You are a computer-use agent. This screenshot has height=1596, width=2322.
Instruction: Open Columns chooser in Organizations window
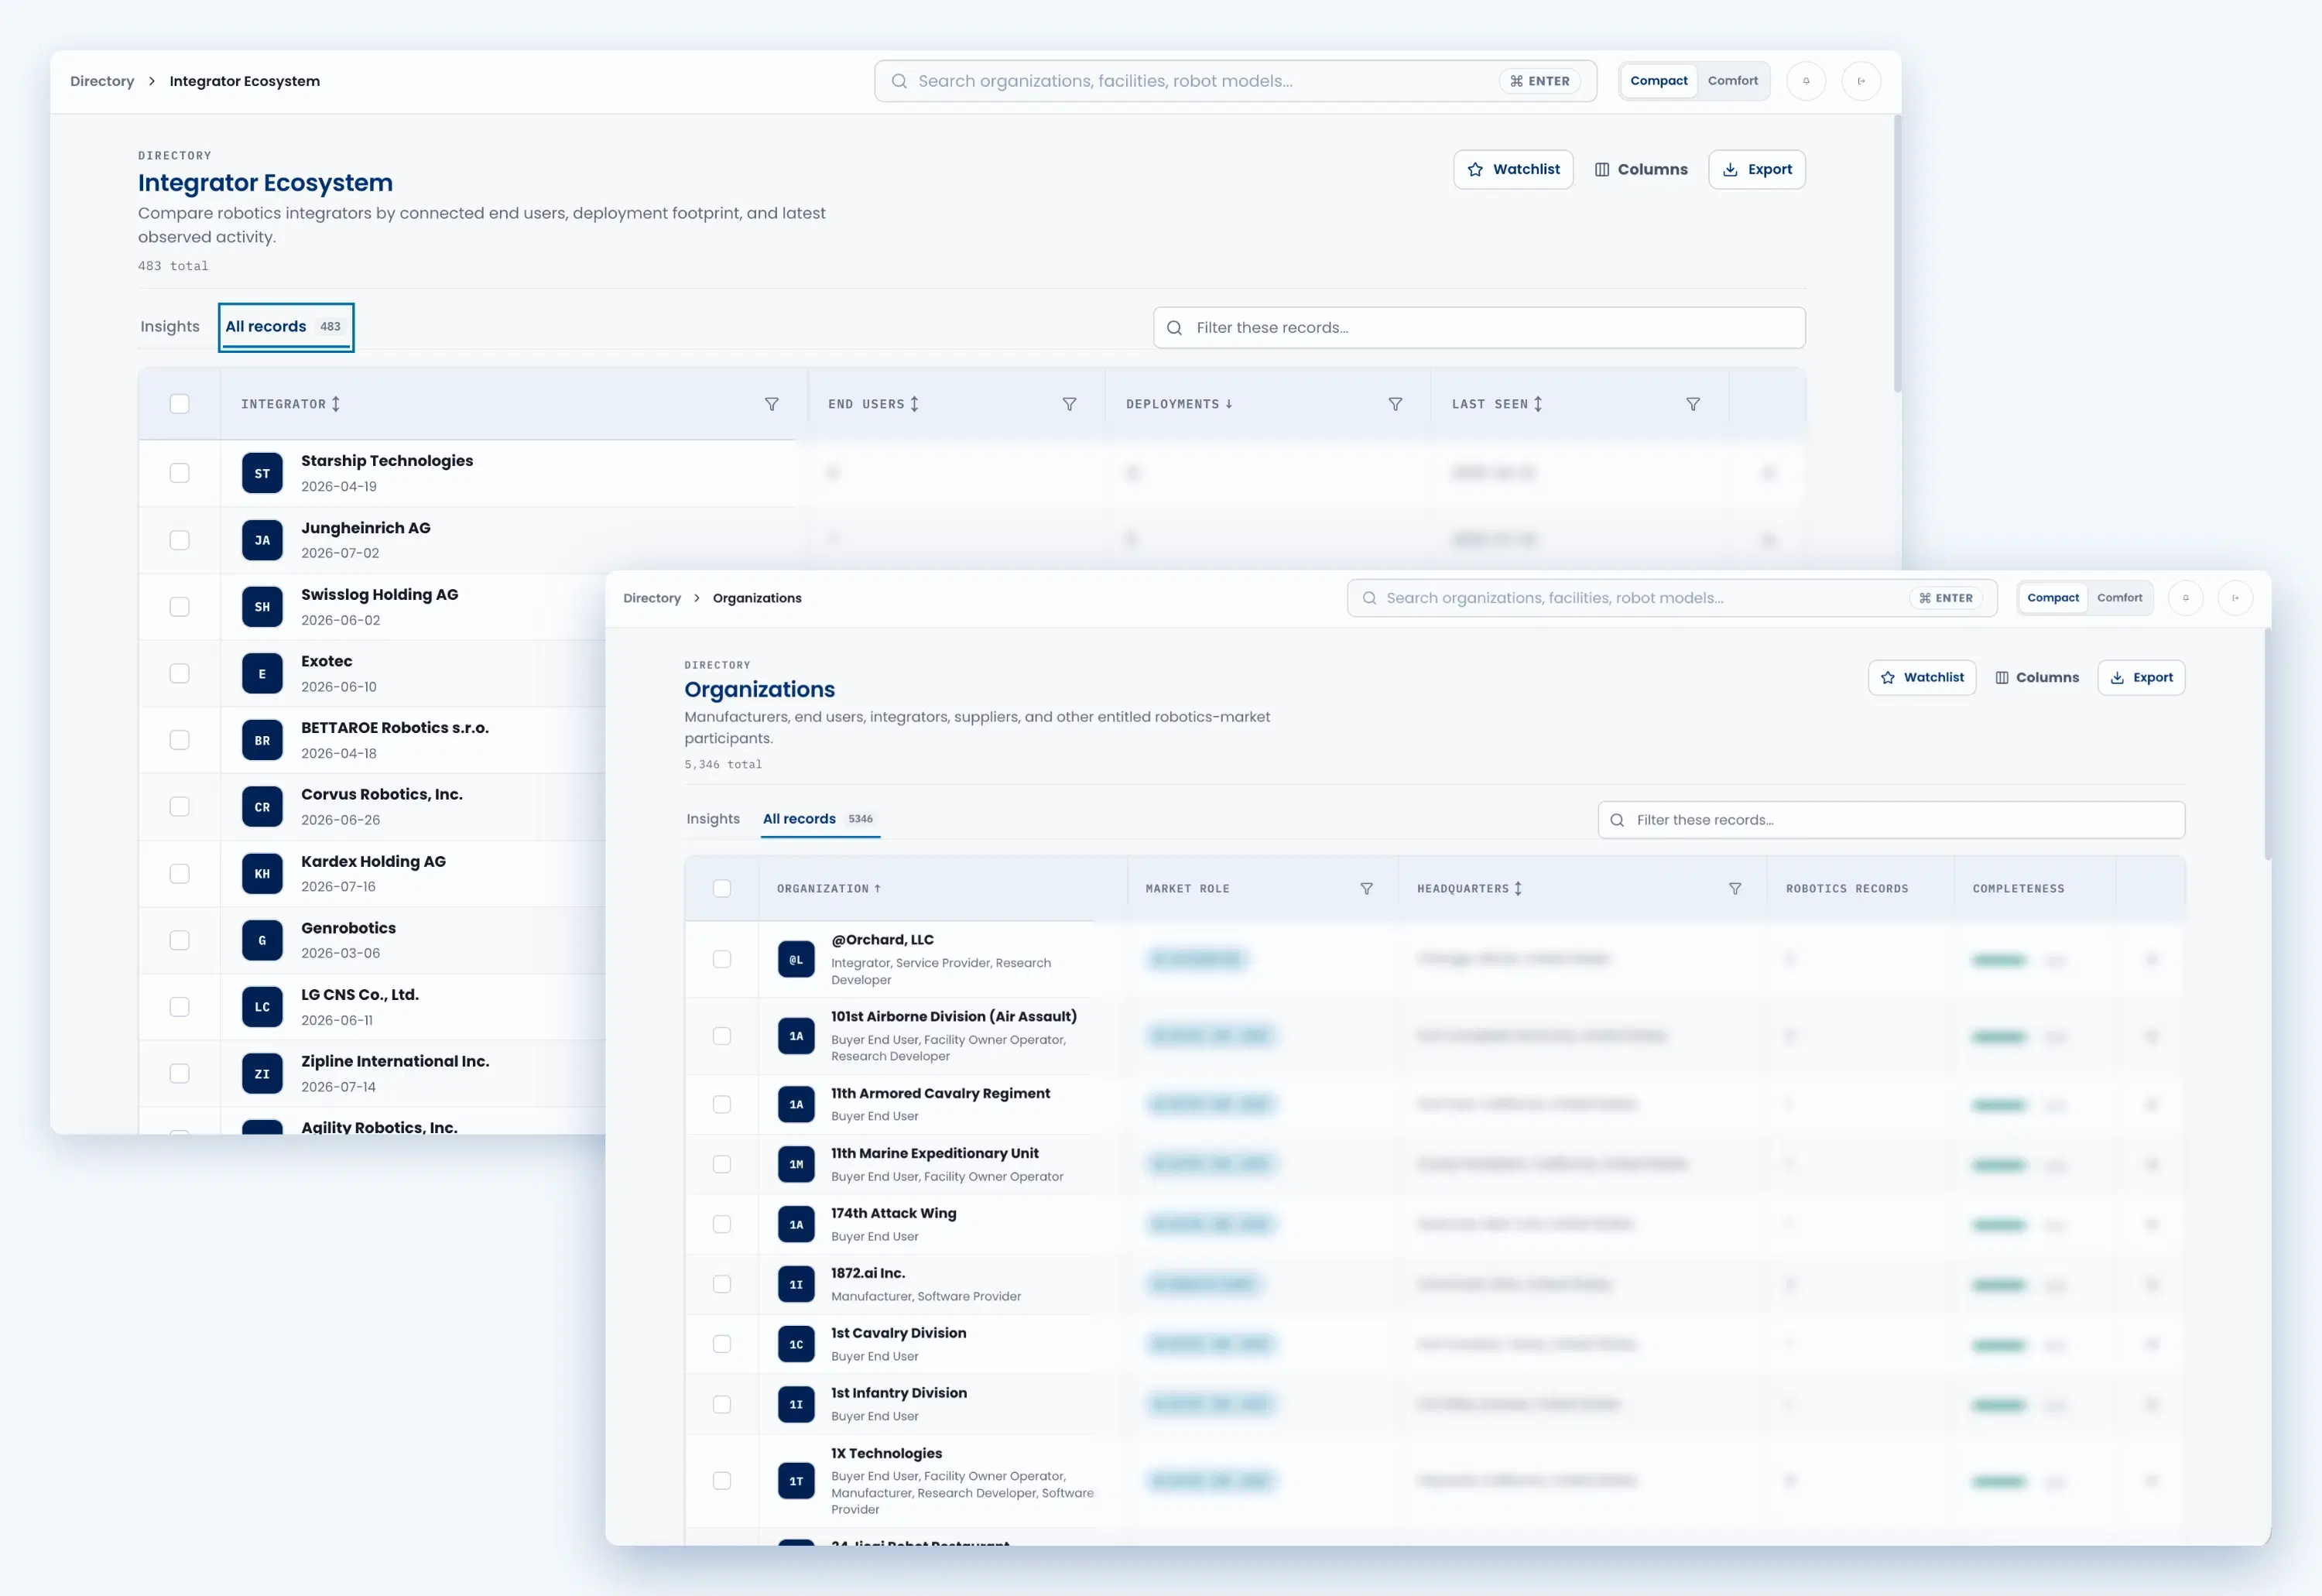pyautogui.click(x=2037, y=678)
